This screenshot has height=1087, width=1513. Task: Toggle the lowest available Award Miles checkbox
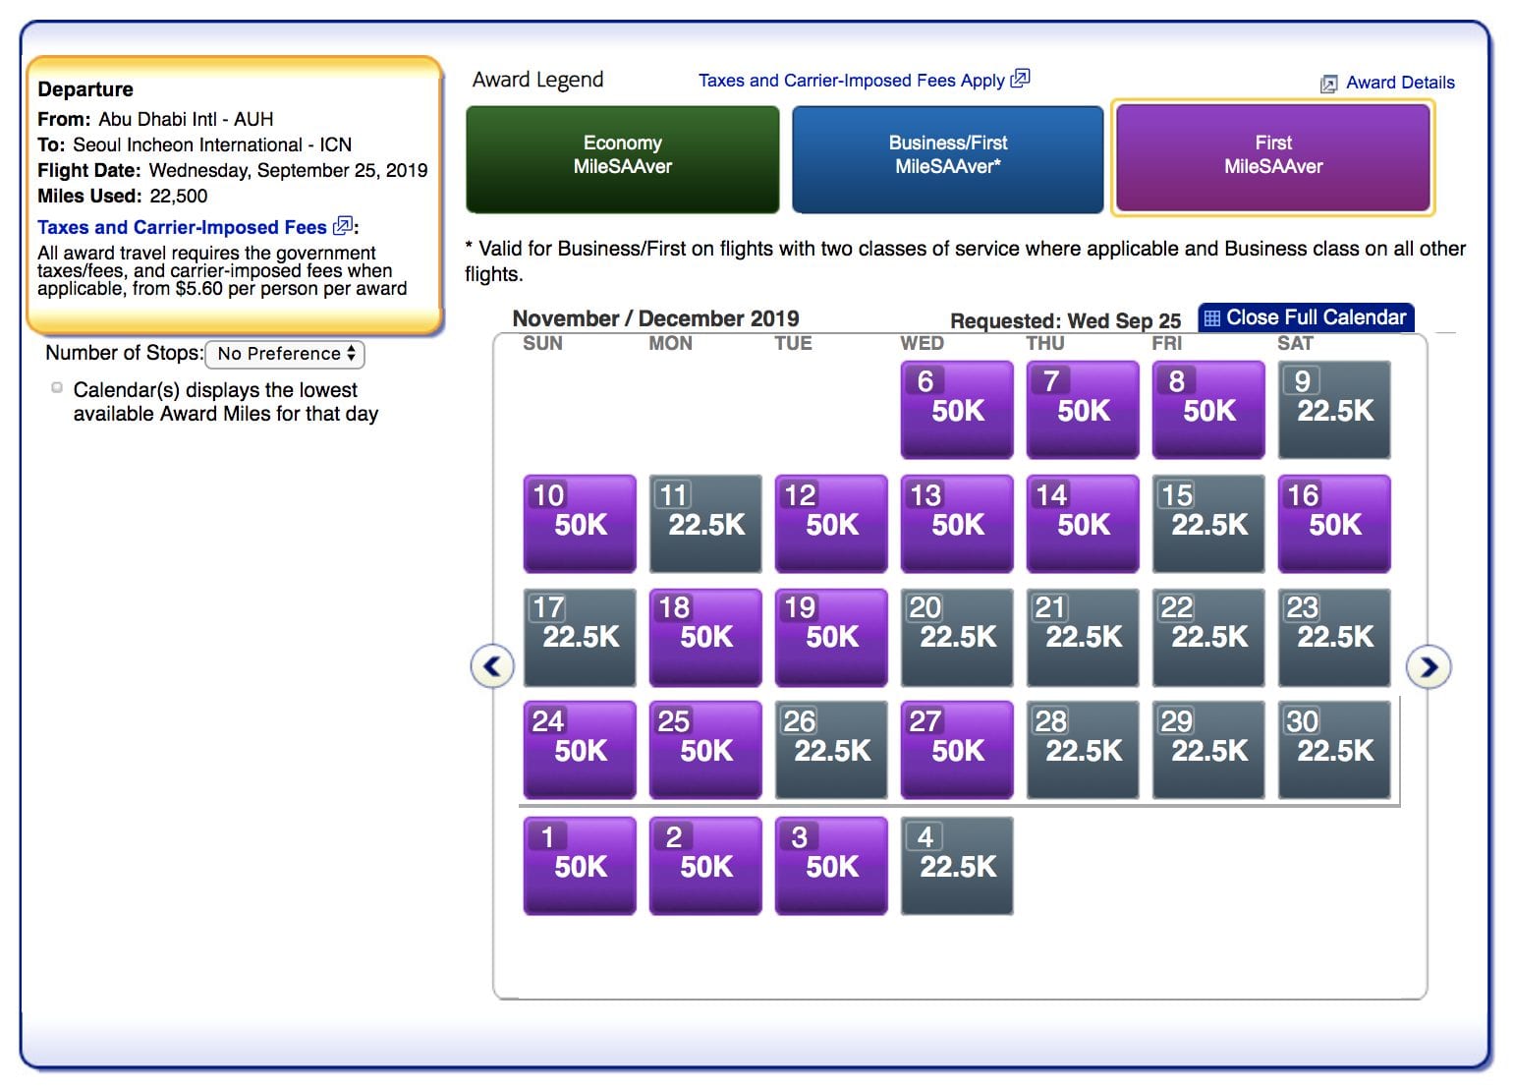click(x=57, y=387)
